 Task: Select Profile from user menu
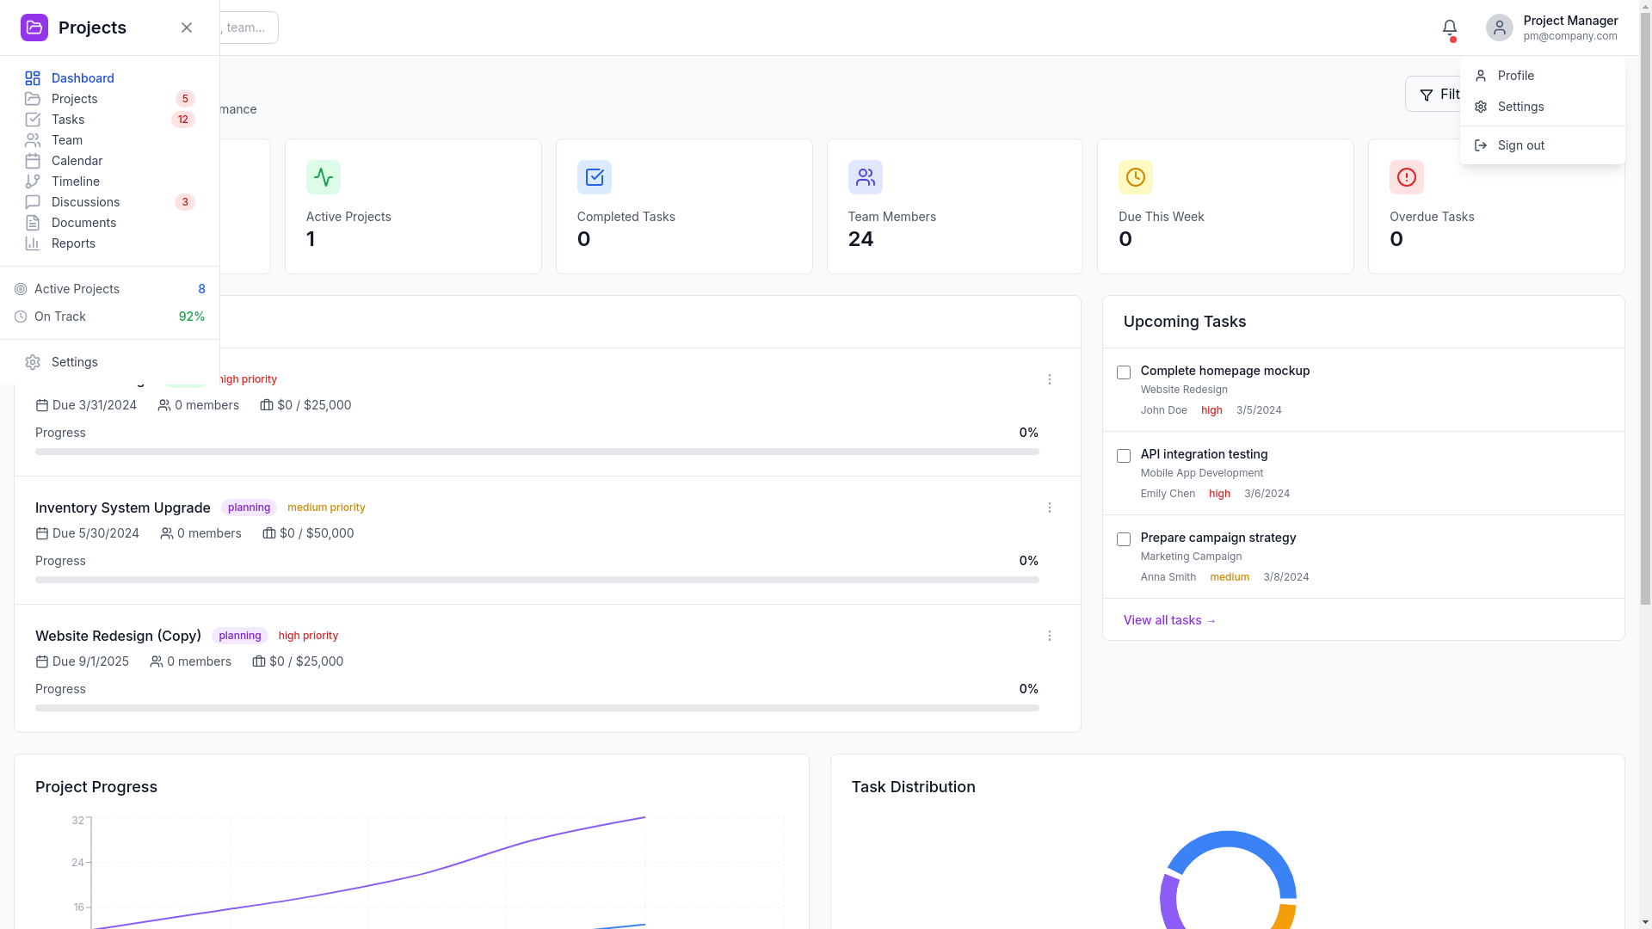click(1543, 76)
